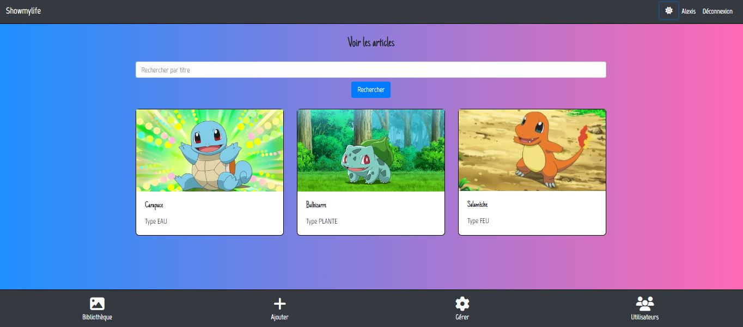Toggle the theme with the sun icon
The image size is (743, 327).
click(668, 10)
